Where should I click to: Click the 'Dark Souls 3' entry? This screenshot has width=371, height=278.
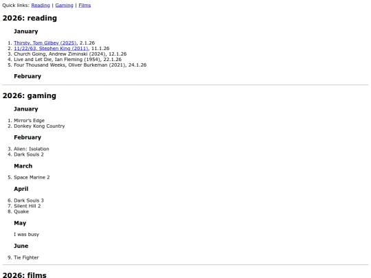coord(29,200)
